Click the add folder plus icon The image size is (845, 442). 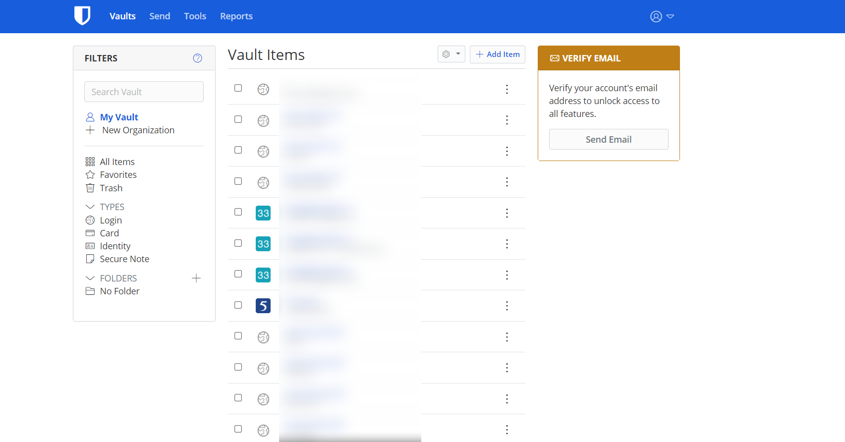tap(196, 278)
